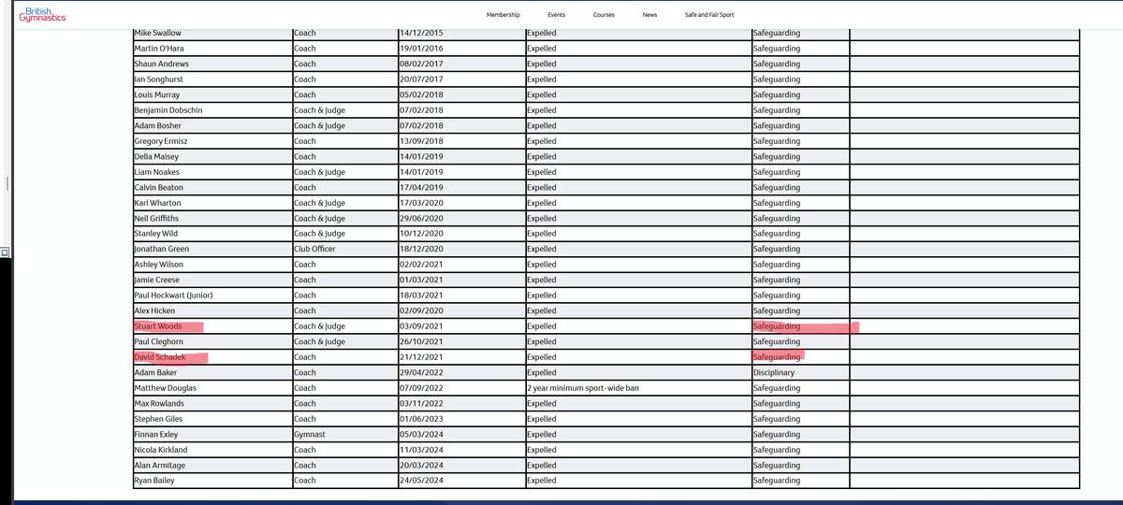Select the name Della Maisey
Screen dimensions: 1123x505
(156, 156)
